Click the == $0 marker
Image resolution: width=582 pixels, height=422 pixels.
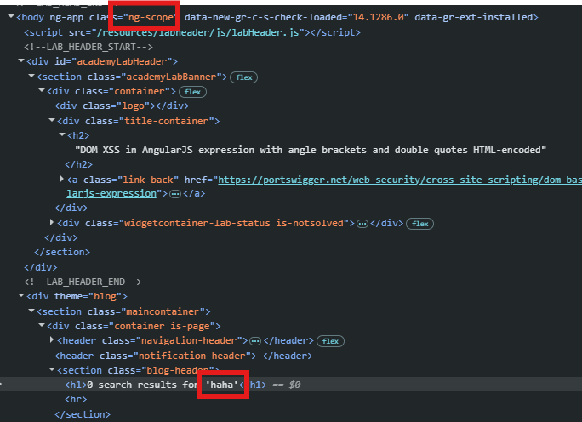[x=286, y=385]
